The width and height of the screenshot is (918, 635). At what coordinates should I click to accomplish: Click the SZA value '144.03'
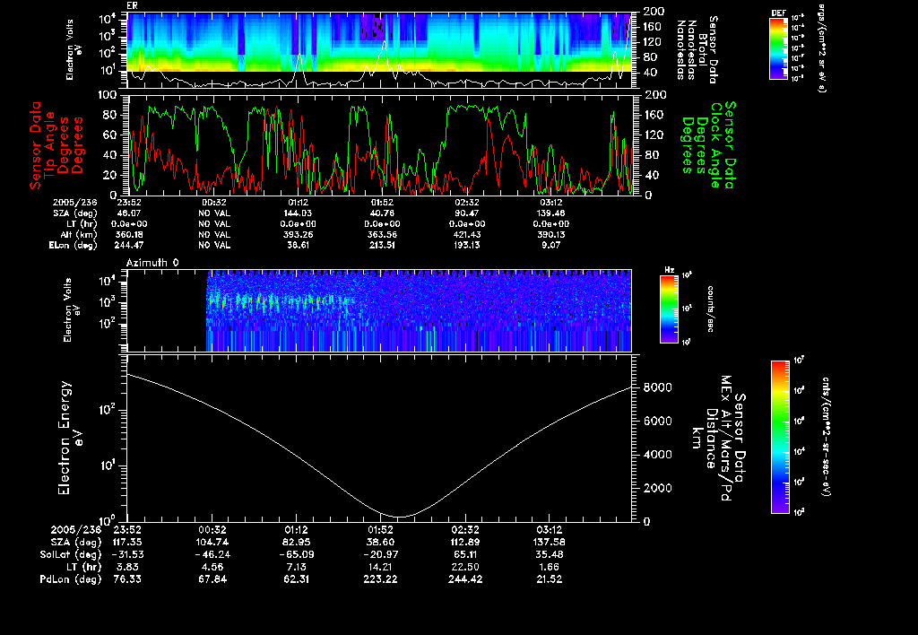(x=298, y=213)
